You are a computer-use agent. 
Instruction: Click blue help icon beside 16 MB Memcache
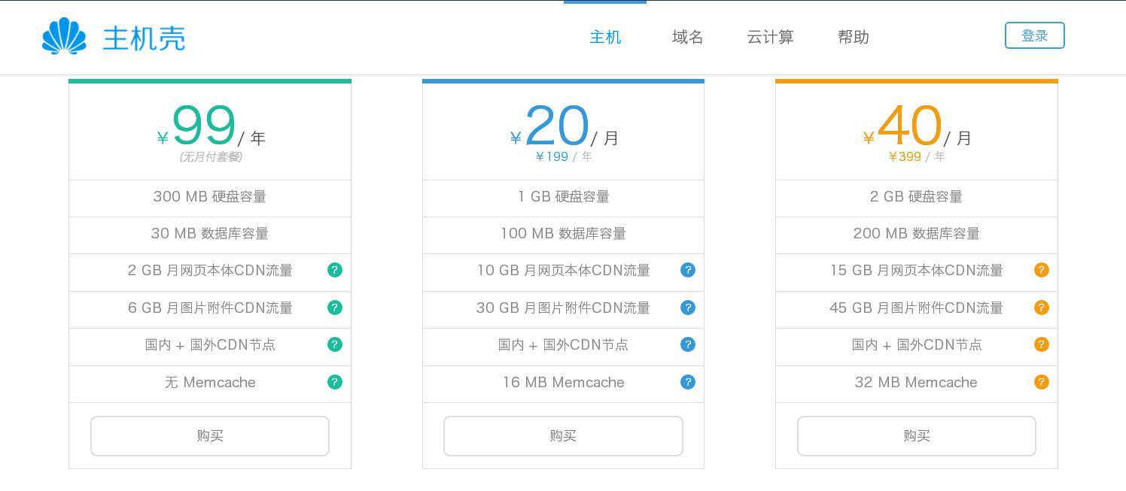click(688, 382)
